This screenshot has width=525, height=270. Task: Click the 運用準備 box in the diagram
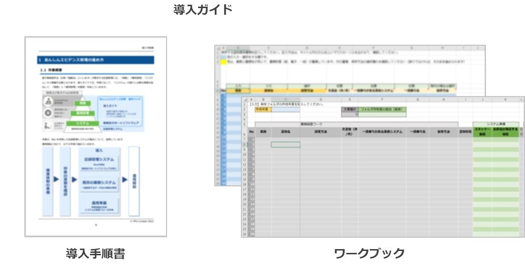point(99,205)
